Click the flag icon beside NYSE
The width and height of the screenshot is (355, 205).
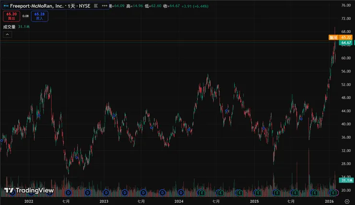96,6
